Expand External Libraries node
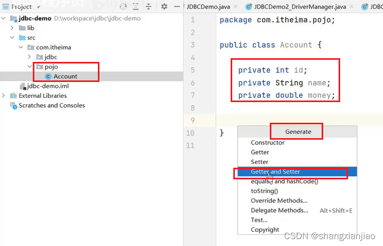 pos(3,96)
